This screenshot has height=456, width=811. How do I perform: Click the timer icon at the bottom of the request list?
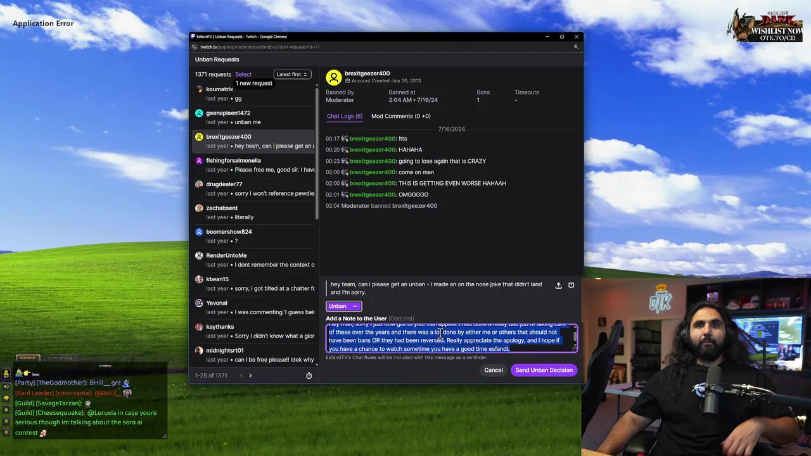coord(309,376)
